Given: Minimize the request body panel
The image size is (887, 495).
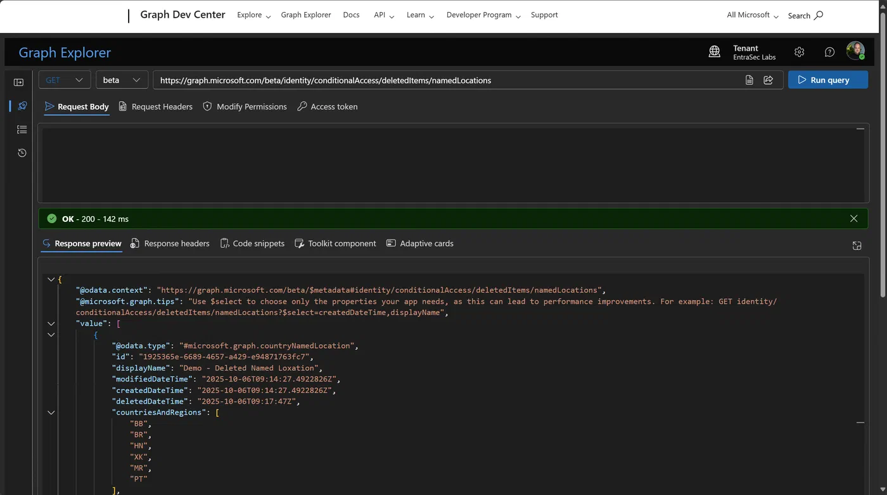Looking at the screenshot, I should click(x=860, y=129).
